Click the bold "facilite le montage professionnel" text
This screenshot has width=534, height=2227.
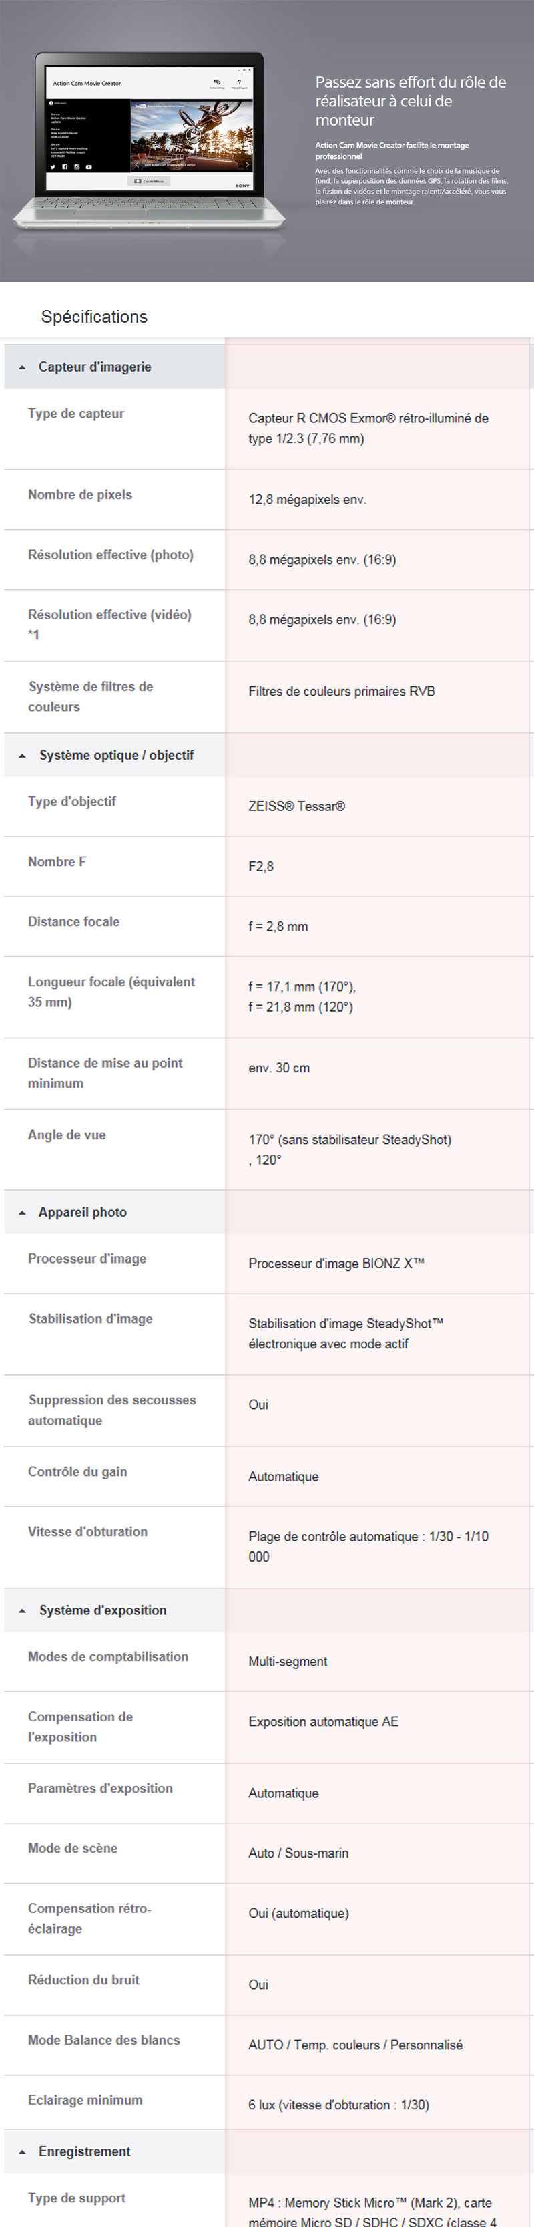point(391,150)
